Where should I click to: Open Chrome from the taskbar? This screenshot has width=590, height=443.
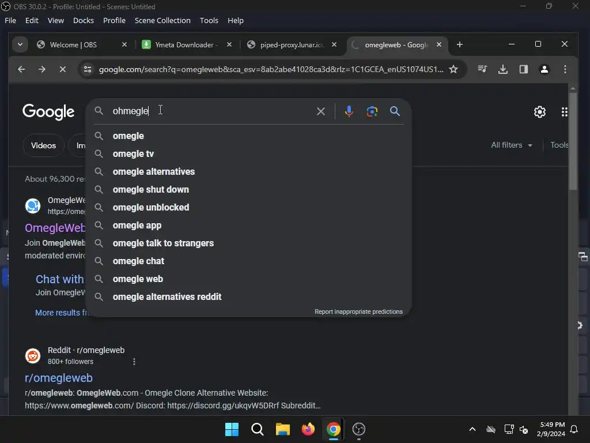(x=334, y=429)
